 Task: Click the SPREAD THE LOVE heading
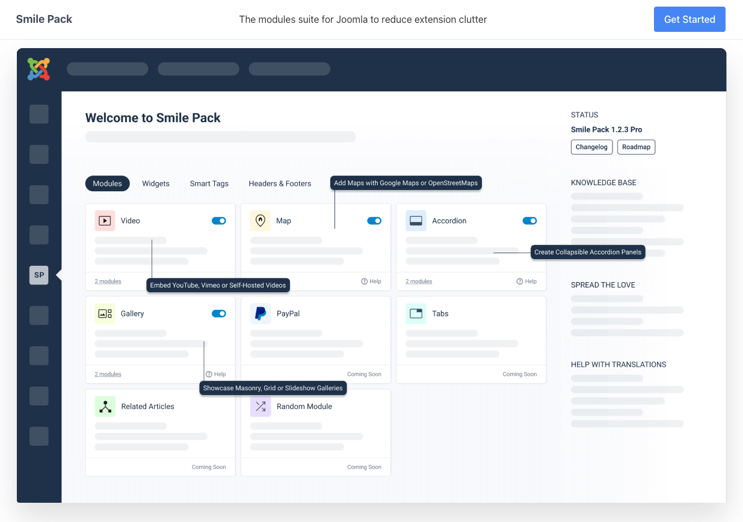[x=603, y=285]
